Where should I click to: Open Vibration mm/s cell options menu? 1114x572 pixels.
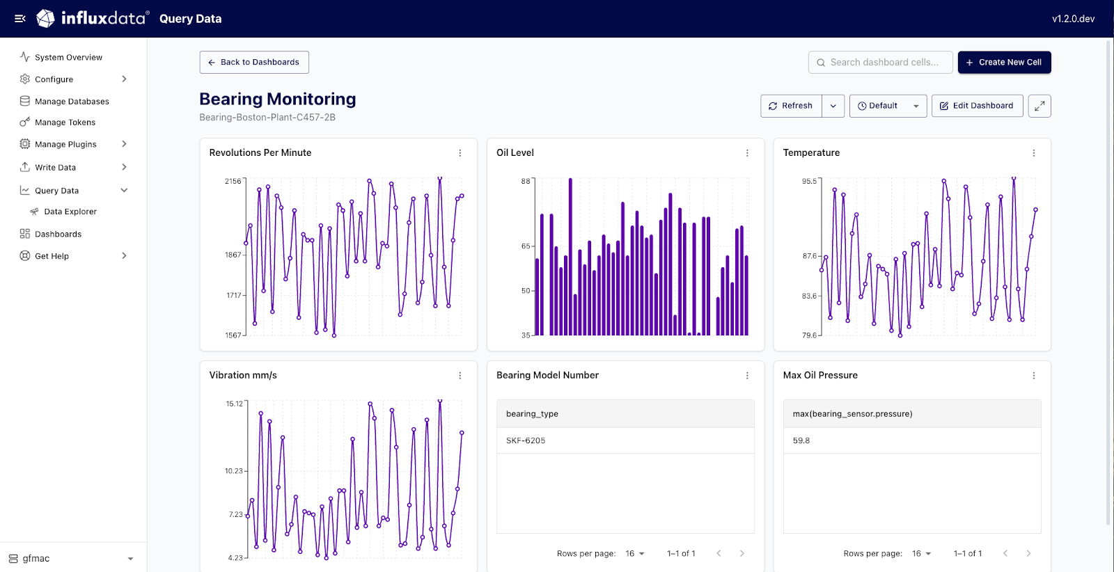pos(460,376)
